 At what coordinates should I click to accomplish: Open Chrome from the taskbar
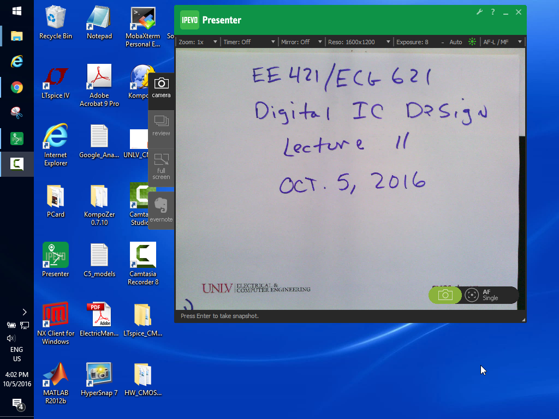(x=17, y=87)
